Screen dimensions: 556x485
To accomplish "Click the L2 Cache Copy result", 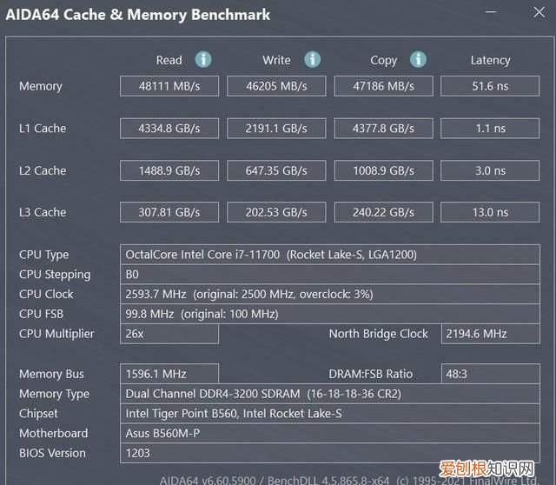I will coord(383,170).
